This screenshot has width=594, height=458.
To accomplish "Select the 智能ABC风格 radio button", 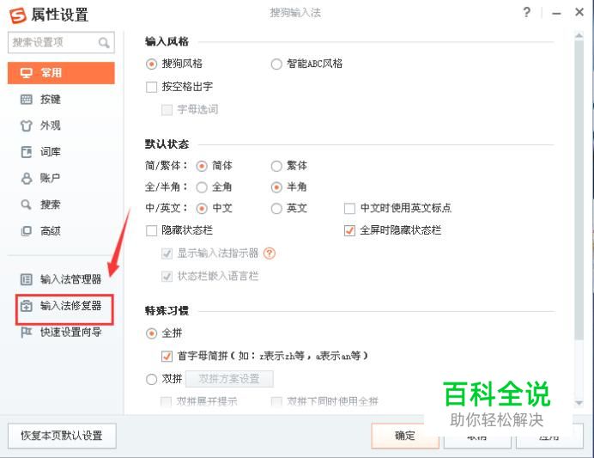I will click(276, 64).
